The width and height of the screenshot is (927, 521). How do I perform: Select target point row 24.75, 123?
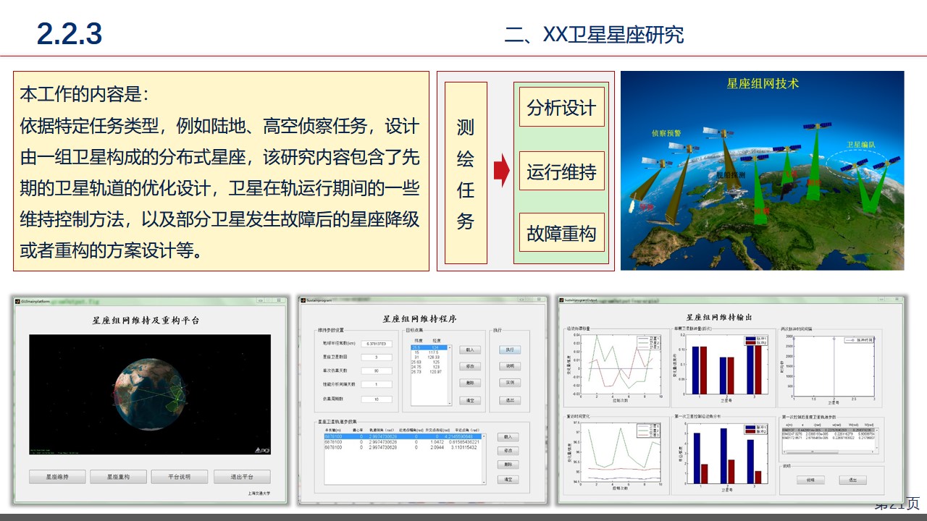[x=429, y=367]
